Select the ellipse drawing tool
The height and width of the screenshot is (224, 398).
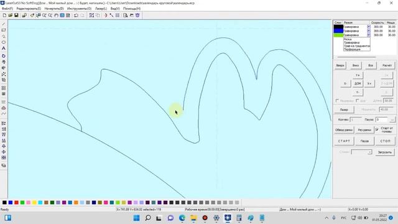pos(4,42)
